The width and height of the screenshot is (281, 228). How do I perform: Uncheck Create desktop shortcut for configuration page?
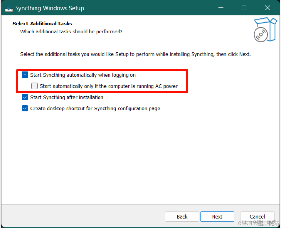pos(25,108)
